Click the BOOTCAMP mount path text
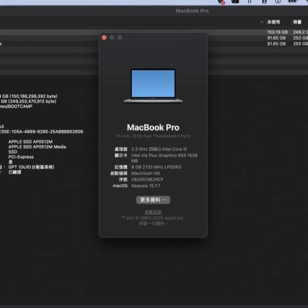The image size is (308, 308). point(16,107)
